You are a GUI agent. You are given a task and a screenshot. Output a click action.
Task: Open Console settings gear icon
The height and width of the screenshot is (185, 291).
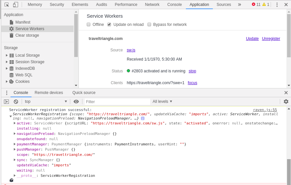[x=286, y=102]
